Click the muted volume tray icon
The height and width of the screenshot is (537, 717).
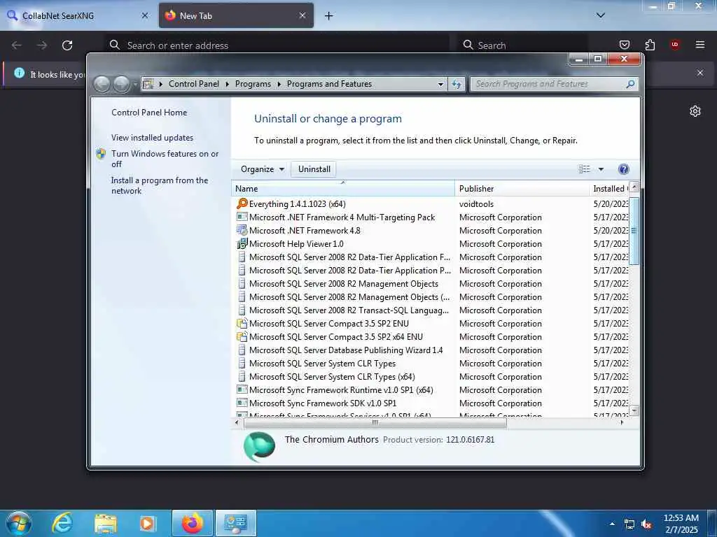646,524
